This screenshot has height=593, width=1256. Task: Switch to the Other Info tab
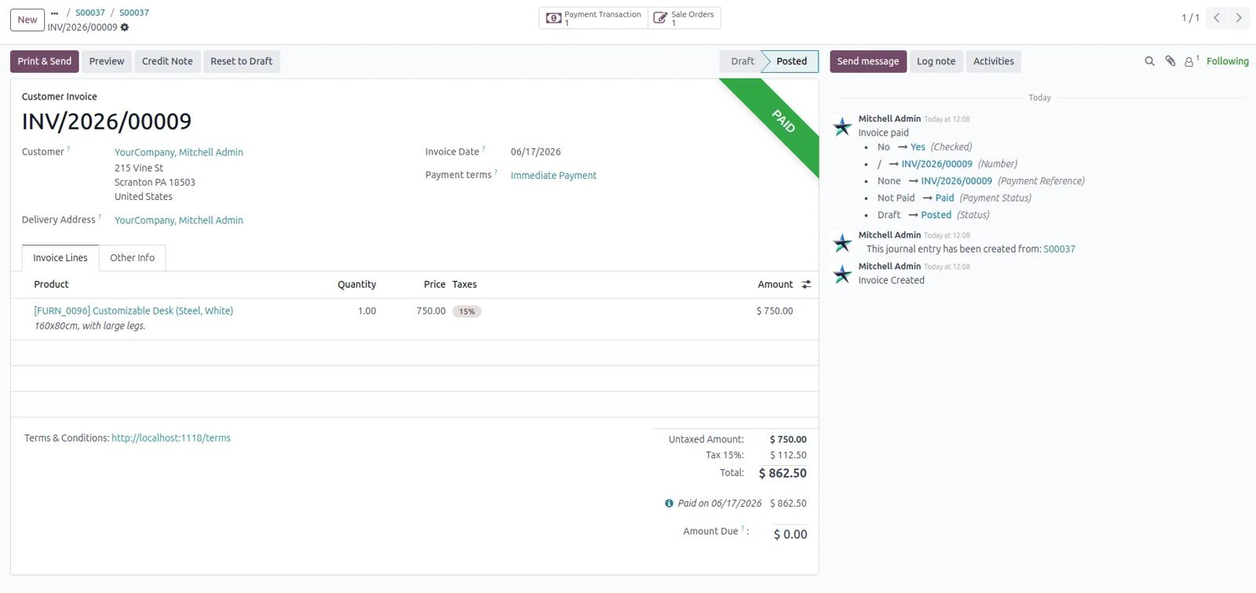pyautogui.click(x=132, y=258)
